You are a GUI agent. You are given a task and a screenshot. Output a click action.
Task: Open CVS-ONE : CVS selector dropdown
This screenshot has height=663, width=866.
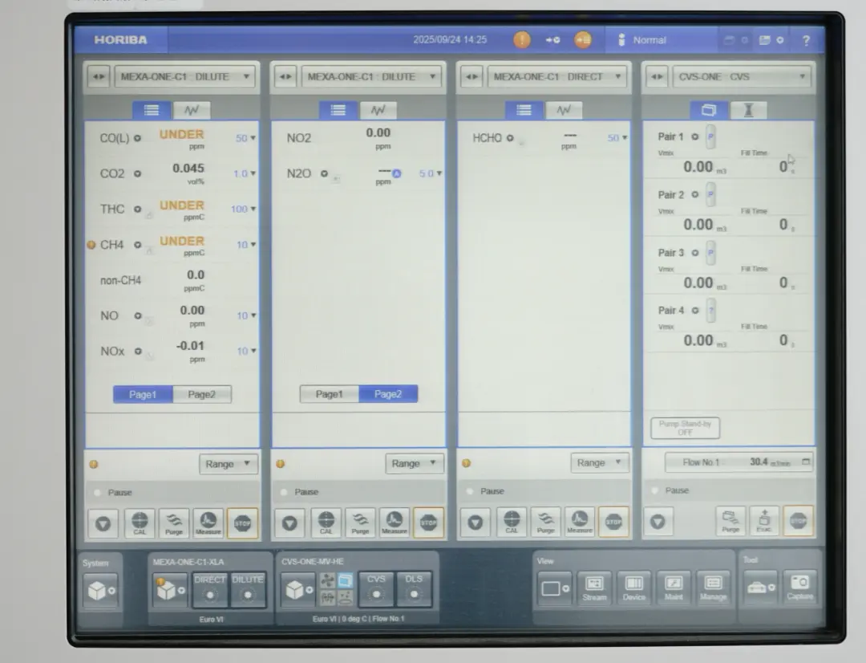tap(741, 77)
